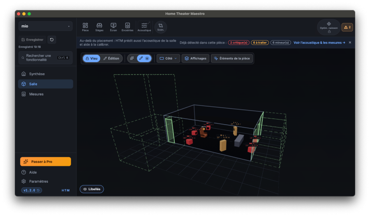Image resolution: width=370 pixels, height=216 pixels.
Task: Switch to Visu locked view mode
Action: pos(91,58)
